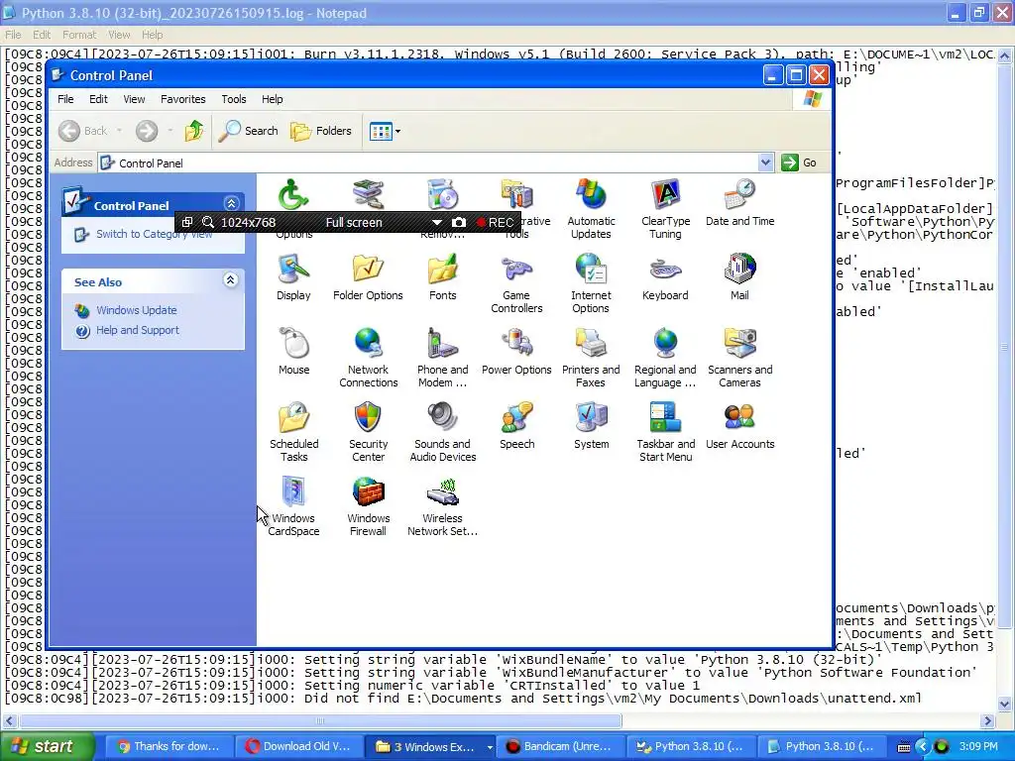The height and width of the screenshot is (761, 1015).
Task: Open User Accounts icon
Action: [x=739, y=426]
